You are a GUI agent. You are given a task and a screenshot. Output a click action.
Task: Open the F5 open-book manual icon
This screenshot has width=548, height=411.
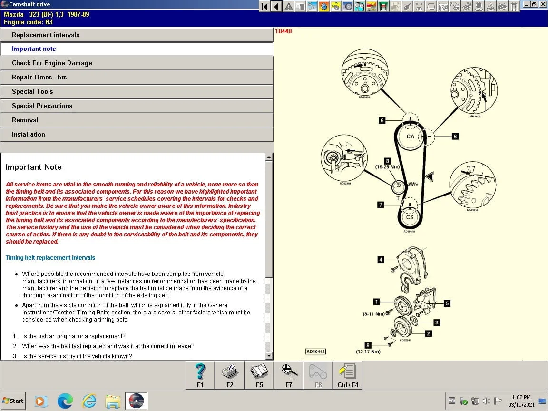259,374
